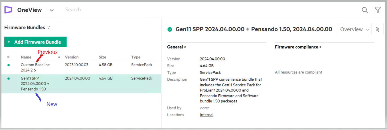Click green OK status icon in detail header

tap(170, 29)
